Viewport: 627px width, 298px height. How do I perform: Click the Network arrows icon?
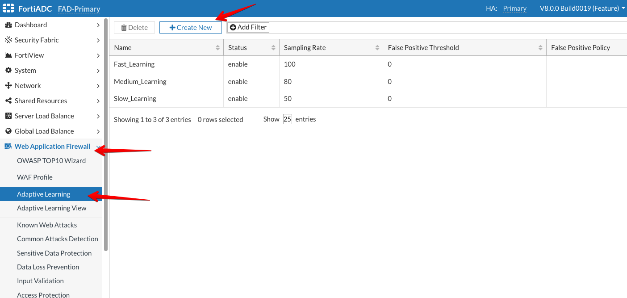8,86
